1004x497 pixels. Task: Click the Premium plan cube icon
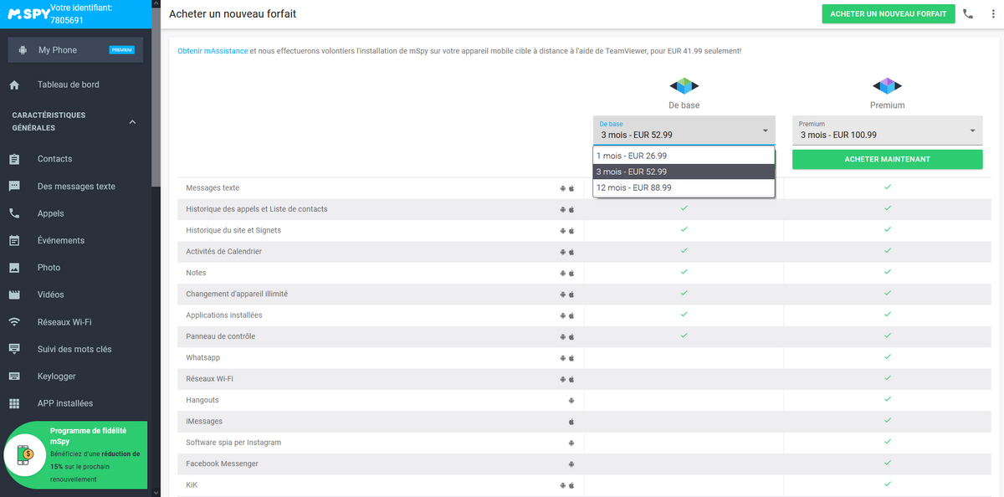point(887,85)
